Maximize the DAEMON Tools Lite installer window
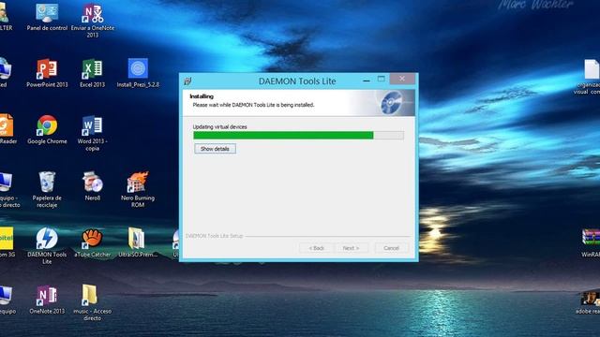This screenshot has width=600, height=337. tap(382, 79)
